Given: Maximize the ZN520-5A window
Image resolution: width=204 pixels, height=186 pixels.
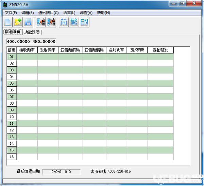Looking at the screenshot, I should pyautogui.click(x=182, y=3).
